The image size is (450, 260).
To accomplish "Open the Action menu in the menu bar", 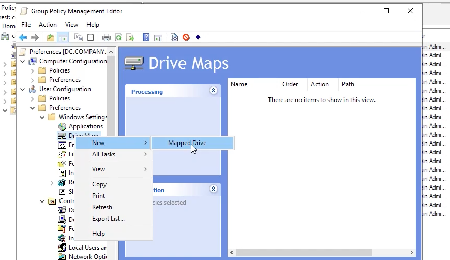I will click(48, 25).
